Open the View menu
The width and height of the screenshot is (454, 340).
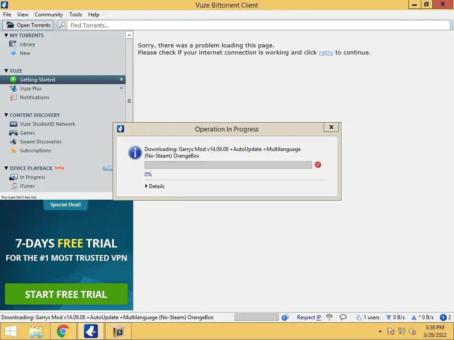[23, 15]
